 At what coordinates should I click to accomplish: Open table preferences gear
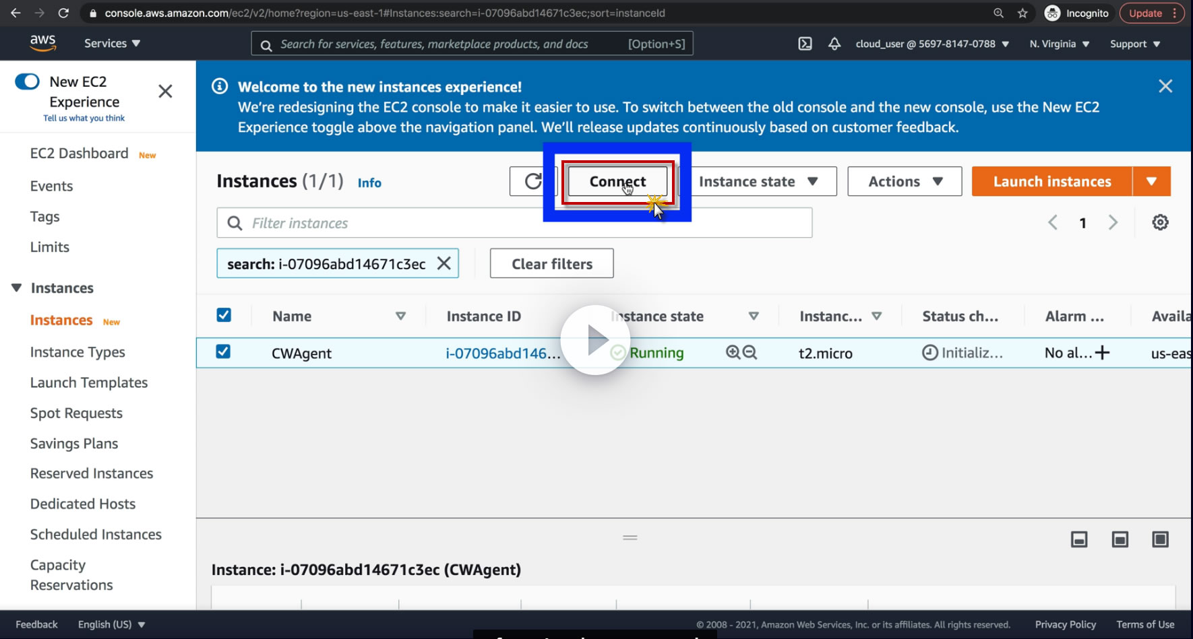click(x=1160, y=222)
